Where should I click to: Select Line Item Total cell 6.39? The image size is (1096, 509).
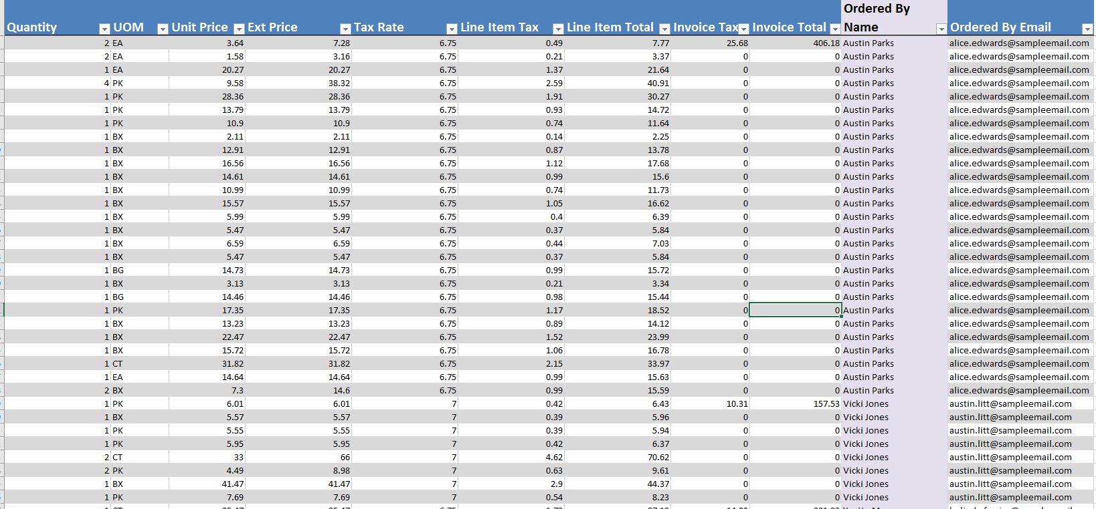click(618, 216)
